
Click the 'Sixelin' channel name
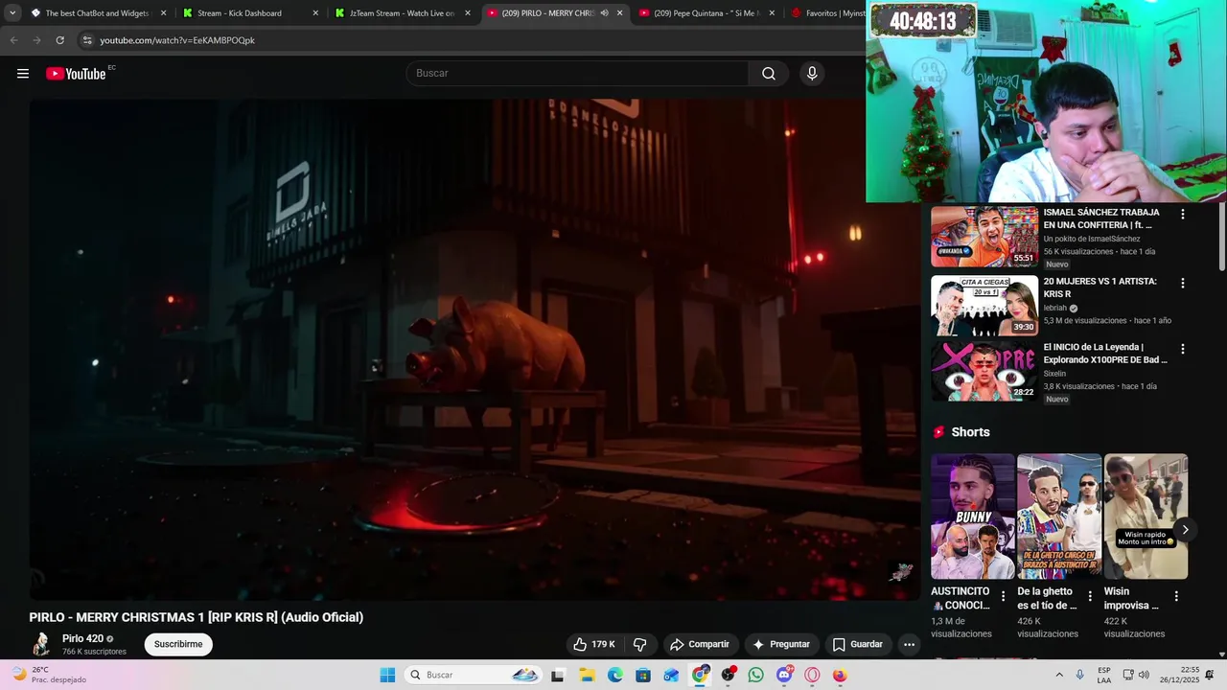[1054, 374]
